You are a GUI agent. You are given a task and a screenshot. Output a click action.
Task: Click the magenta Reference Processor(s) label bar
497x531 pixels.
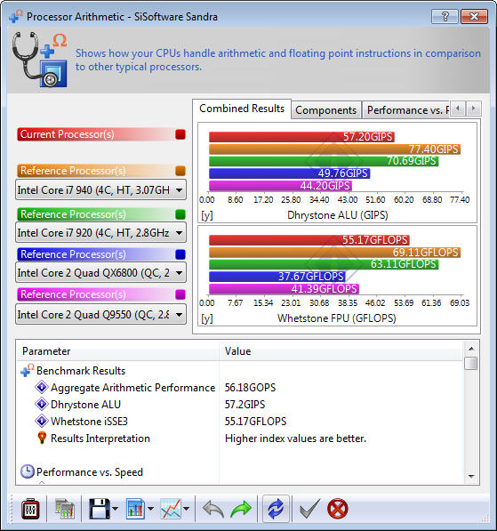tap(95, 294)
